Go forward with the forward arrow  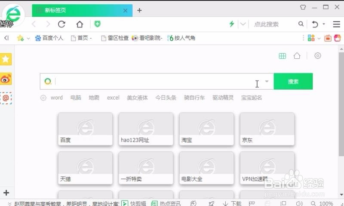tap(48, 24)
